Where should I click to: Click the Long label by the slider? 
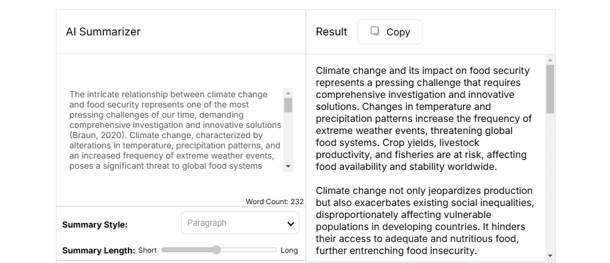(289, 250)
